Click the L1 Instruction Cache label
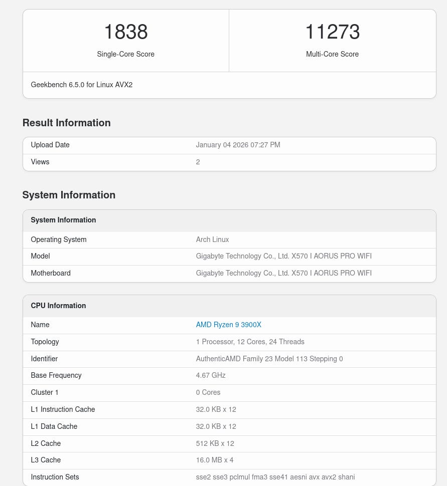 pos(63,409)
